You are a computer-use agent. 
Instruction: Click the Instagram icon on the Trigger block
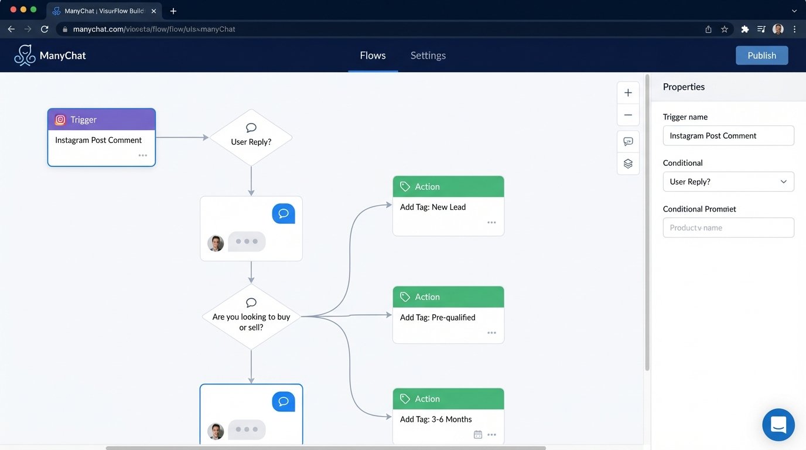pos(60,120)
